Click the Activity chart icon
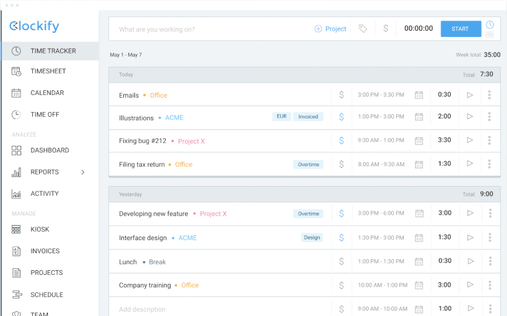Image resolution: width=507 pixels, height=316 pixels. pyautogui.click(x=16, y=194)
